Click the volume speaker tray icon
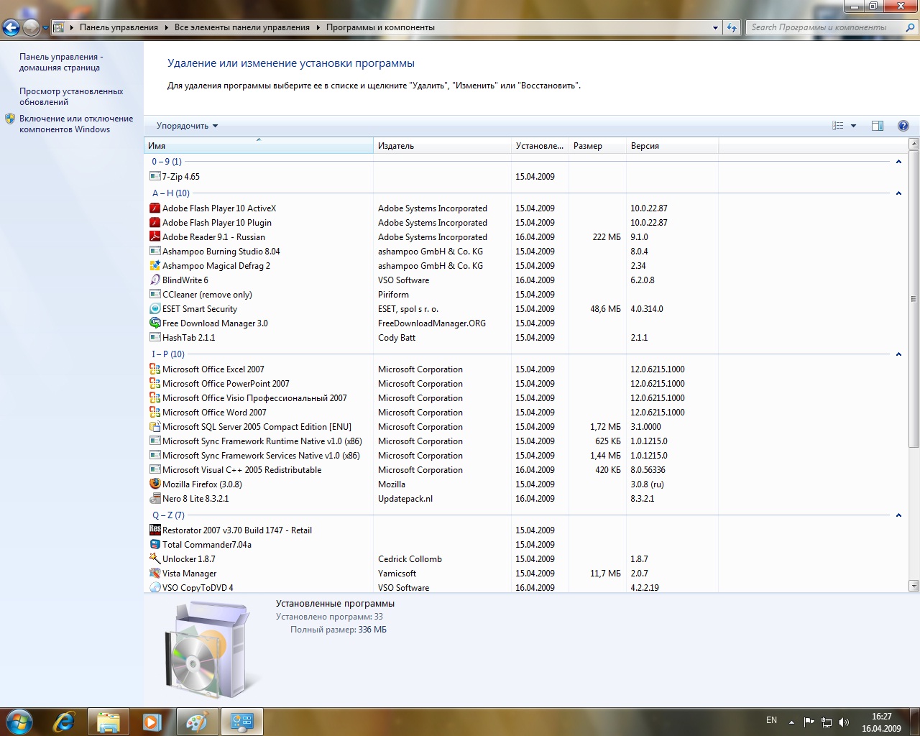920x736 pixels. point(844,722)
